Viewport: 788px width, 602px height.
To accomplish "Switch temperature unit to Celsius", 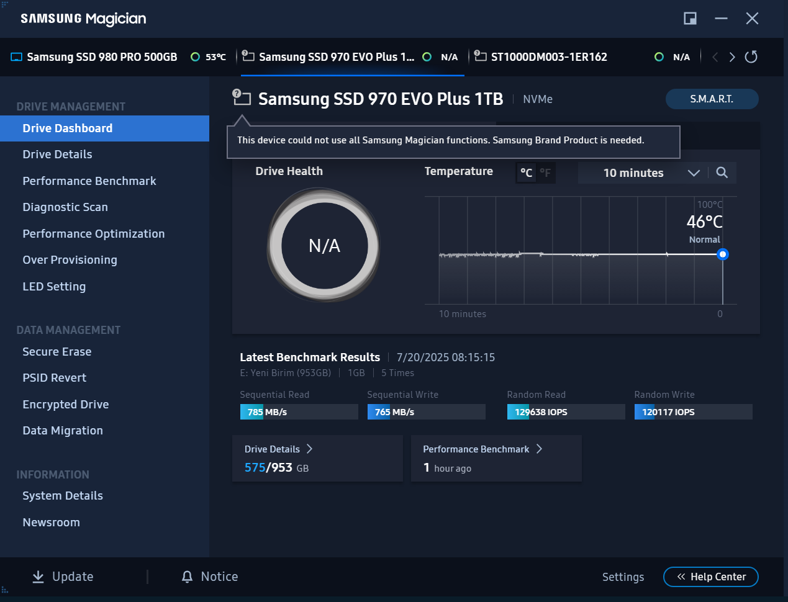I will point(526,173).
